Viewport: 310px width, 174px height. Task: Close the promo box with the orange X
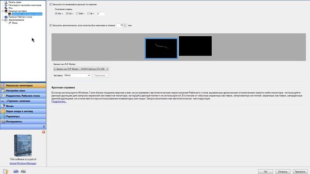click(x=44, y=132)
